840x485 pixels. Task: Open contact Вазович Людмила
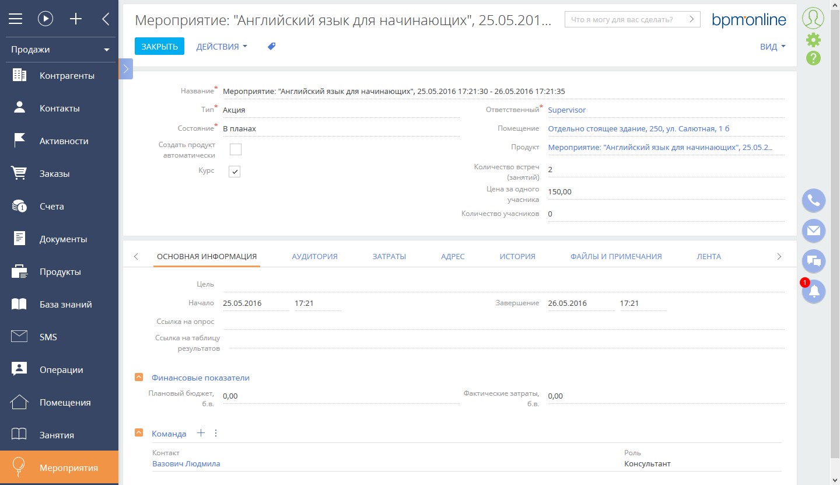pyautogui.click(x=187, y=463)
